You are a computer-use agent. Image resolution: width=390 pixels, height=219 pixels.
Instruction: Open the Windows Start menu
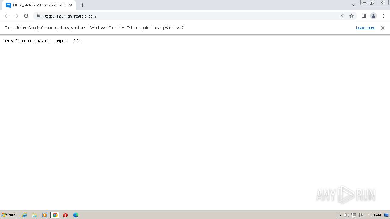point(9,215)
